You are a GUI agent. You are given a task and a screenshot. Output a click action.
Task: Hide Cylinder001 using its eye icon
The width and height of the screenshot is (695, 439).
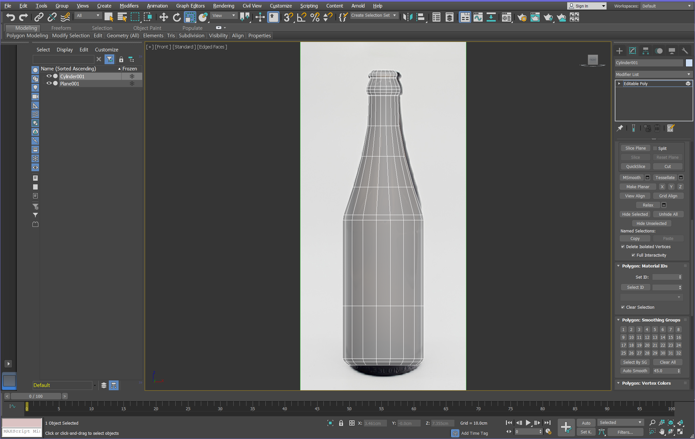pos(49,76)
